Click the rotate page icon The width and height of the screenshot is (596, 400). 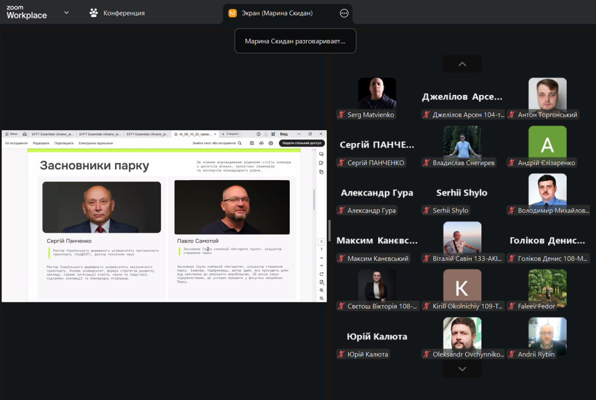click(x=321, y=274)
